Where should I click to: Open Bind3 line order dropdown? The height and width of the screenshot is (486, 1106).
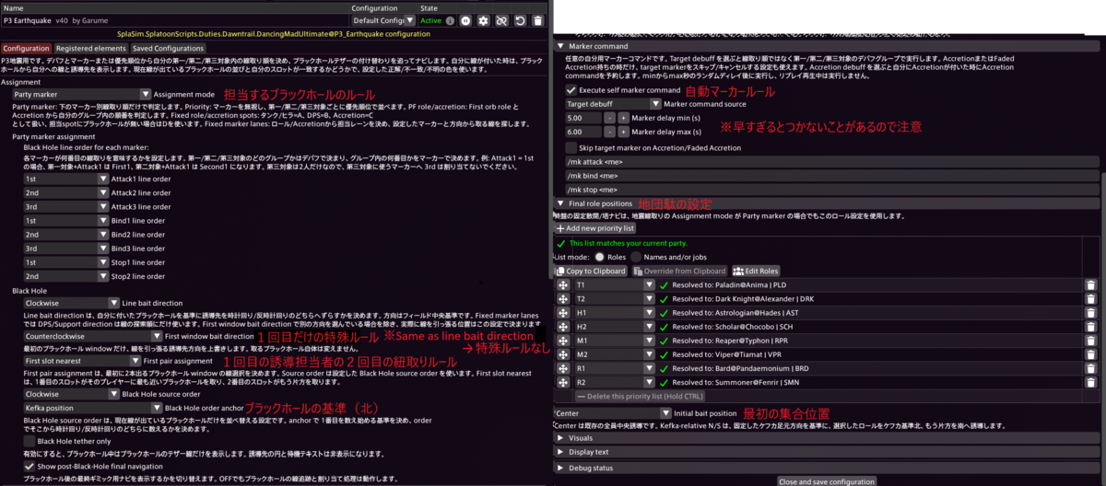66,249
